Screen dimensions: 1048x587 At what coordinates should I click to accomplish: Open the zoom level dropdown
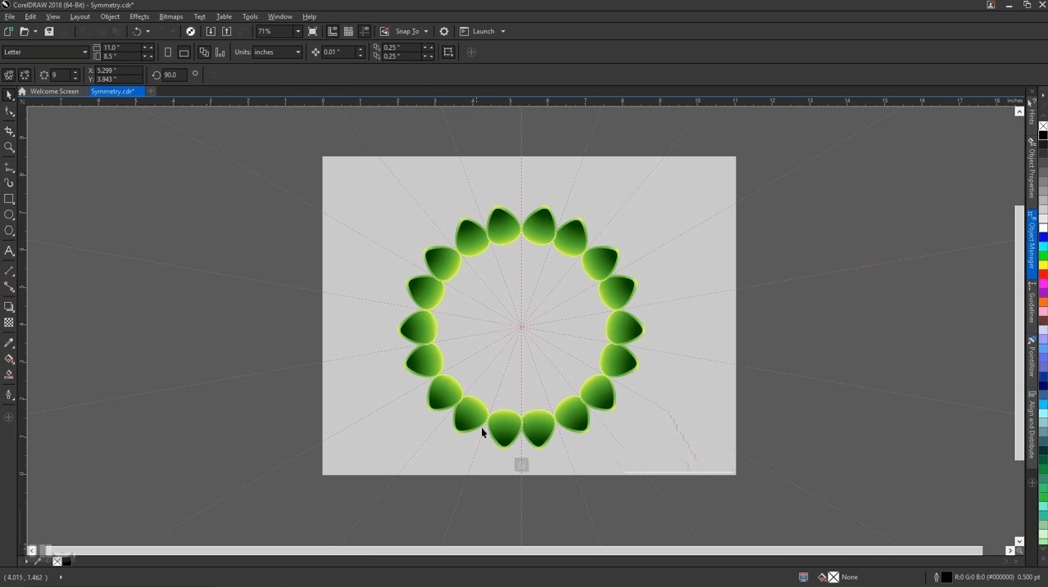coord(297,31)
